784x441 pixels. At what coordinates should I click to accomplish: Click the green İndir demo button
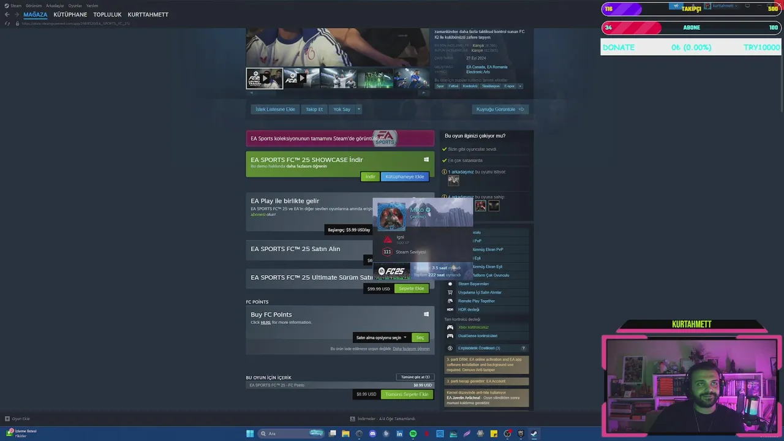point(370,176)
